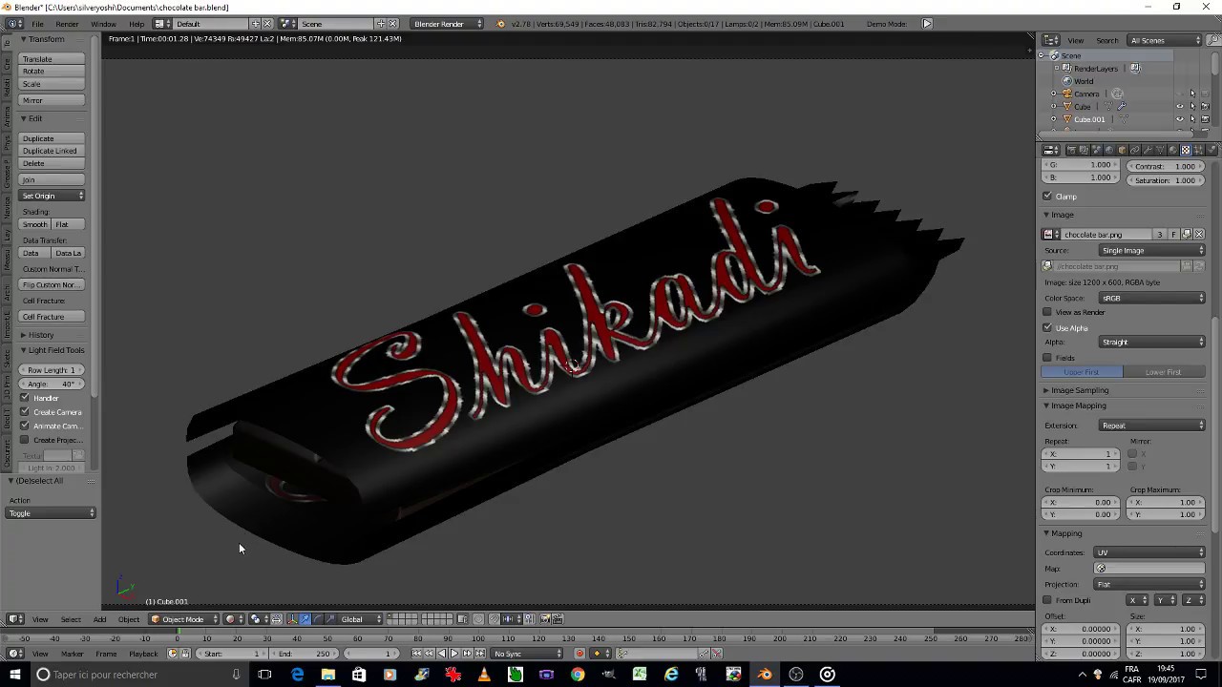Open the Global orientation dropdown
Image resolution: width=1222 pixels, height=687 pixels.
(360, 618)
